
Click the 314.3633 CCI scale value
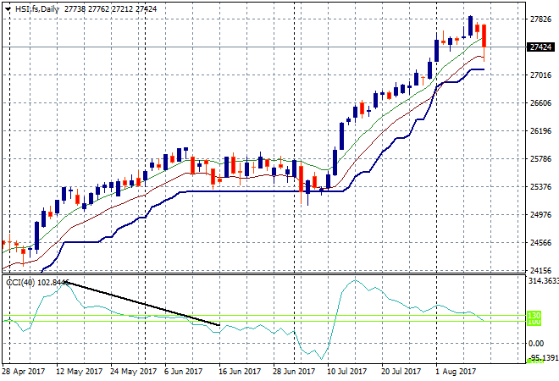[541, 281]
